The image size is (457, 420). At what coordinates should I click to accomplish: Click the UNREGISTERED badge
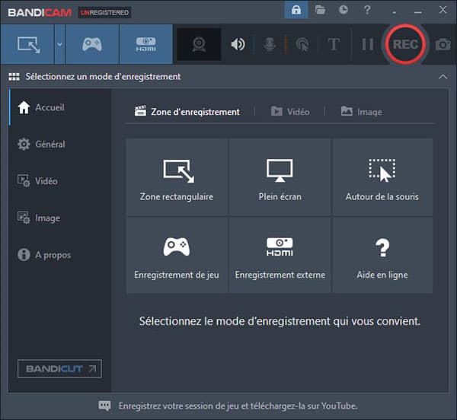[104, 12]
